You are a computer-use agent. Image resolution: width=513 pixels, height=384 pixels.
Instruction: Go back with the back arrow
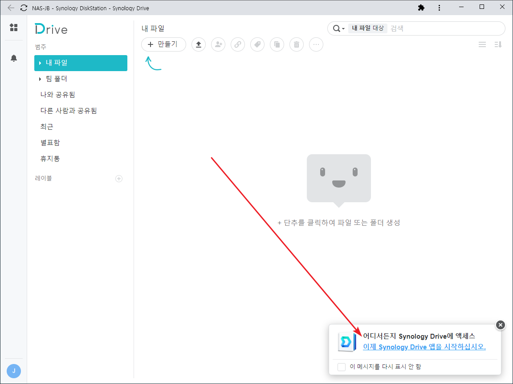tap(11, 8)
